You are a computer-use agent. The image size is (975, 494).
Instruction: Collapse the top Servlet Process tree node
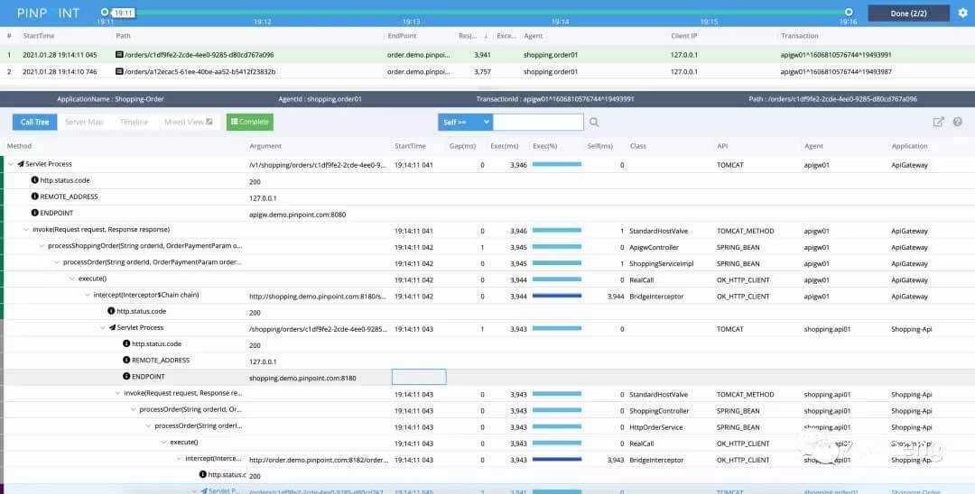(10, 165)
